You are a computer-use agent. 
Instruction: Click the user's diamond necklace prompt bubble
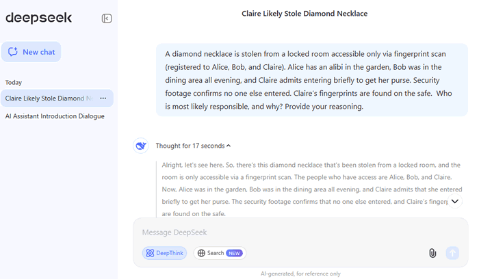tap(311, 79)
